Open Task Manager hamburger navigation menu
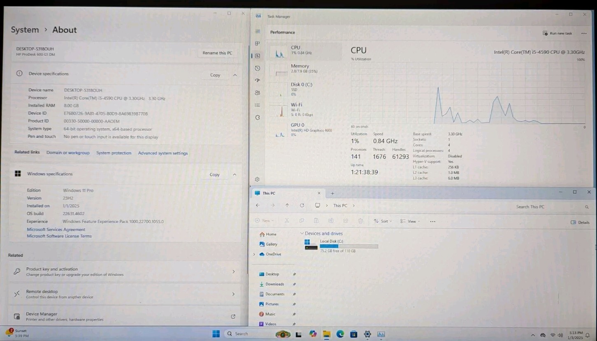Screen dimensions: 597x341 click(258, 32)
